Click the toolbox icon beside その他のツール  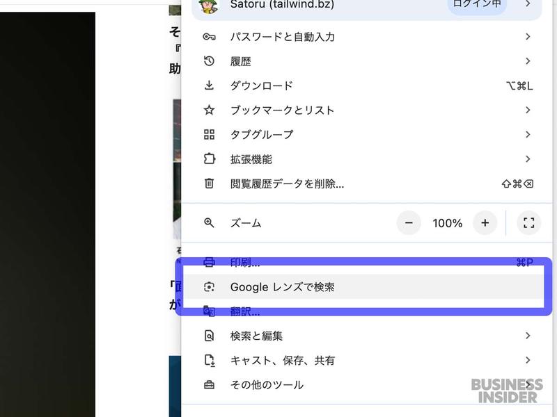click(209, 385)
